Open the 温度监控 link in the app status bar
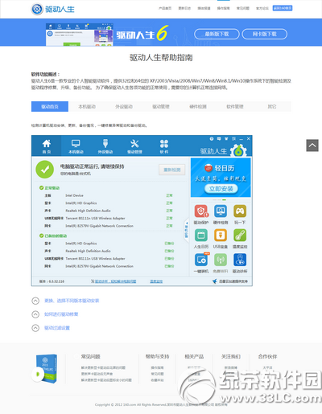 click(156, 281)
